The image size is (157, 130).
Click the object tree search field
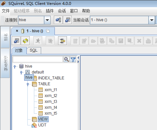pos(38,59)
